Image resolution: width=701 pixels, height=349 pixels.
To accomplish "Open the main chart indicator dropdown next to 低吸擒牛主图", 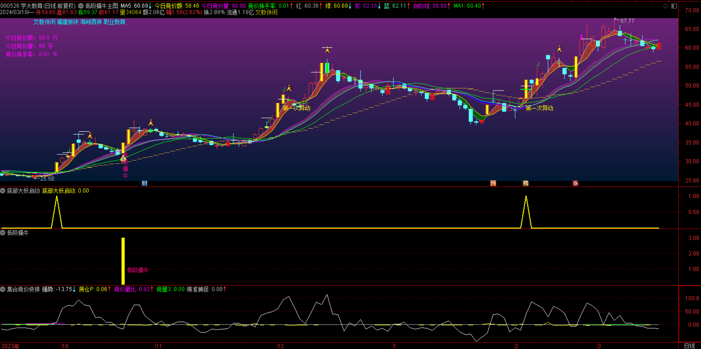I will pyautogui.click(x=81, y=6).
